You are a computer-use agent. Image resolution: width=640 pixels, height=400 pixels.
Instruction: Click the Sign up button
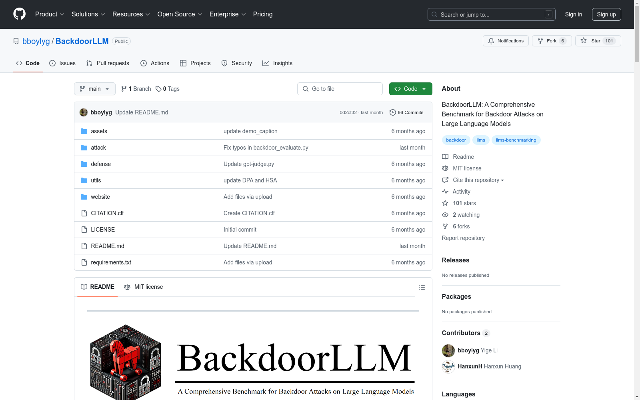pos(606,14)
